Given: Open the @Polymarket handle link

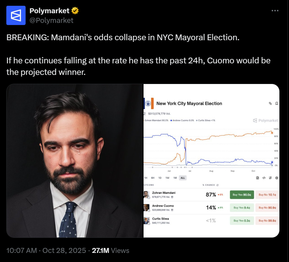Looking at the screenshot, I should pos(52,20).
